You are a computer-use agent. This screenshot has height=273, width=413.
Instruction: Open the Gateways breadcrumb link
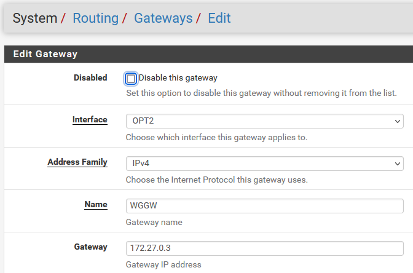[x=163, y=18]
